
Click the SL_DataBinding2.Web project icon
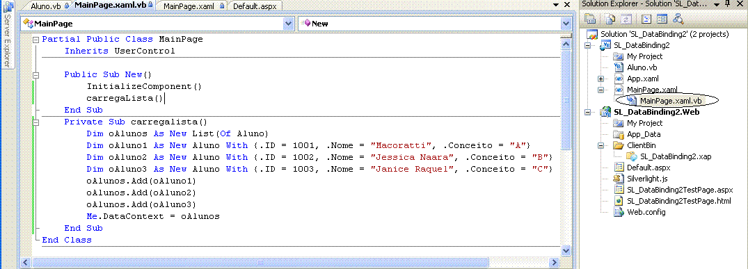tap(606, 112)
